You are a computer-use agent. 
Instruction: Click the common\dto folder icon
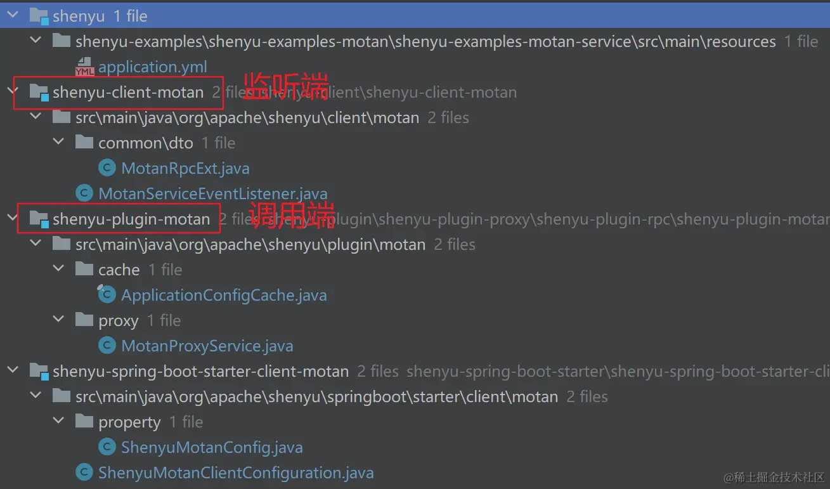tap(84, 143)
